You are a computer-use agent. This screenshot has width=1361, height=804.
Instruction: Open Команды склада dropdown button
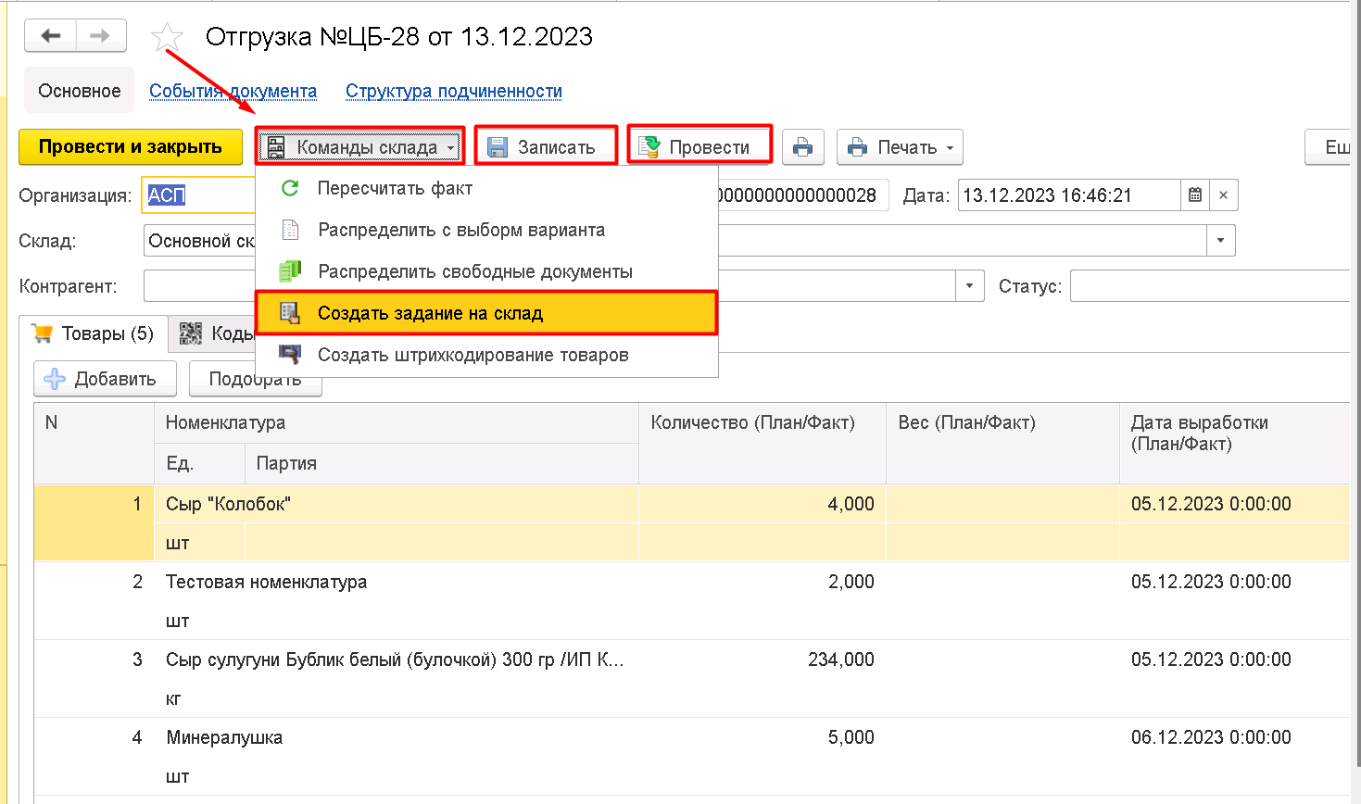(x=360, y=147)
